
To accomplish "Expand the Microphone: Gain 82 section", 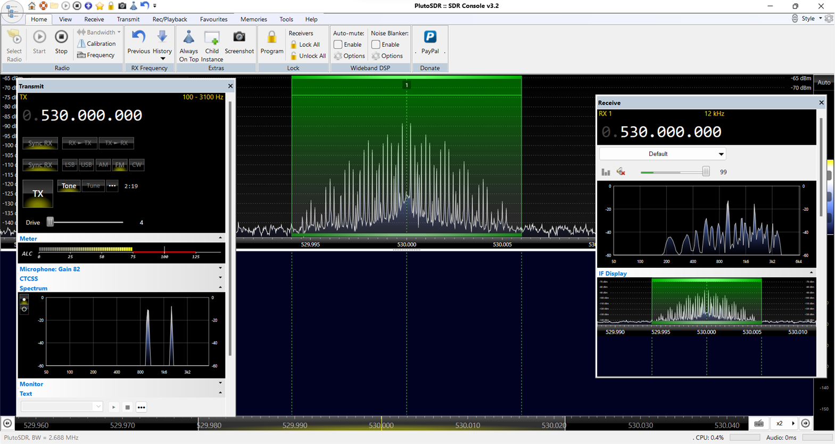I will (x=220, y=268).
